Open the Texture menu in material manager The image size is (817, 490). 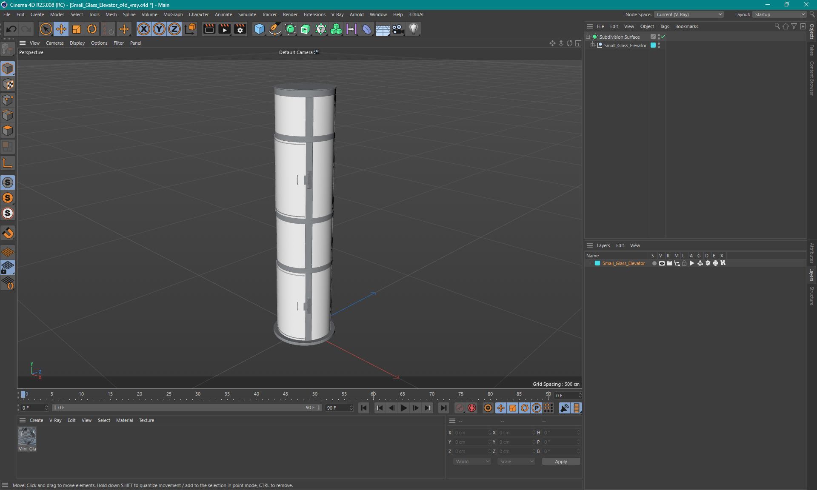coord(146,420)
